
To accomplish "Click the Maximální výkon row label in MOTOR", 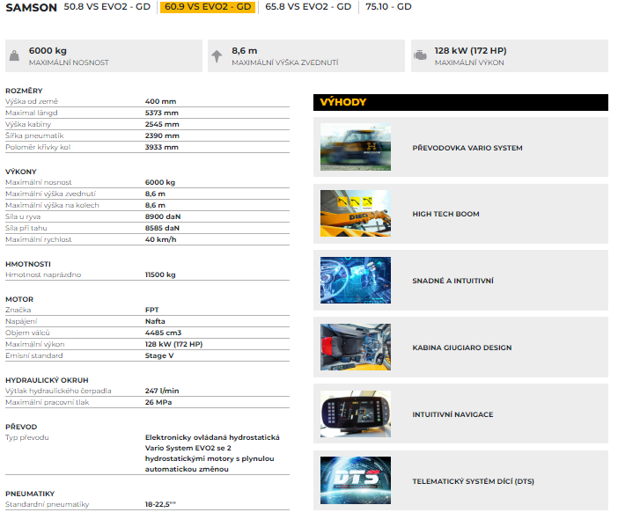I will (x=35, y=344).
